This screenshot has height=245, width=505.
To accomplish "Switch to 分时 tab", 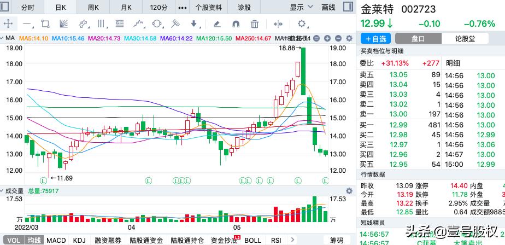I will [x=27, y=8].
